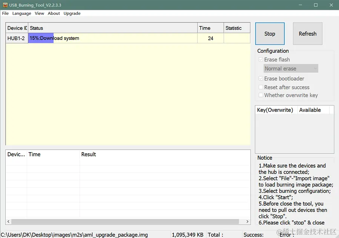Click the aml_upgrade_package.img file path
Image resolution: width=339 pixels, height=238 pixels.
click(74, 235)
